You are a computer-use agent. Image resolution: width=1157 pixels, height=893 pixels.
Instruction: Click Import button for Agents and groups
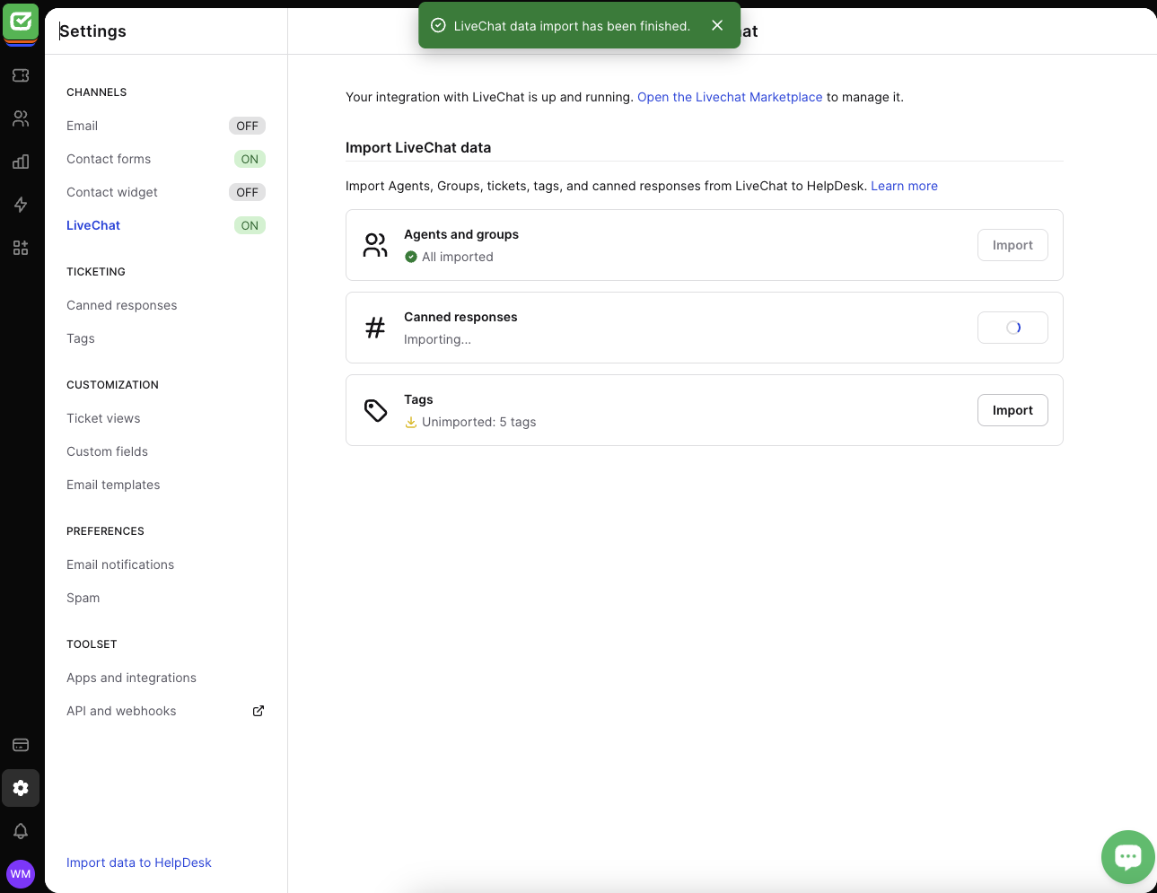[1012, 245]
